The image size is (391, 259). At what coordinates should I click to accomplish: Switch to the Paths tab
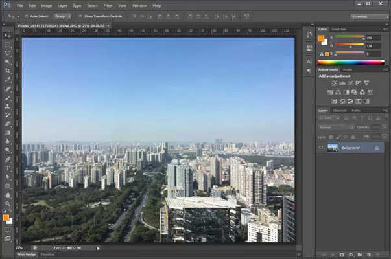point(356,111)
